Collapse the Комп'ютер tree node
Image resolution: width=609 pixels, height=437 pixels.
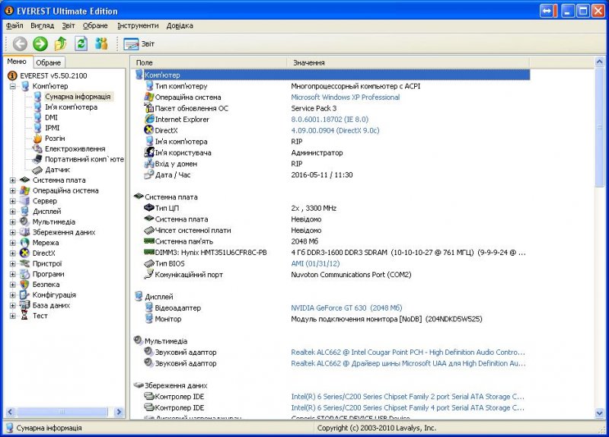coord(13,86)
